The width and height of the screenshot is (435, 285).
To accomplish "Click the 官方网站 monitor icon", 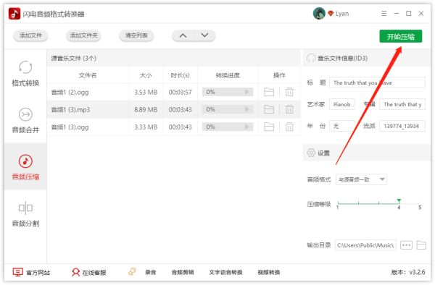I will 17,272.
